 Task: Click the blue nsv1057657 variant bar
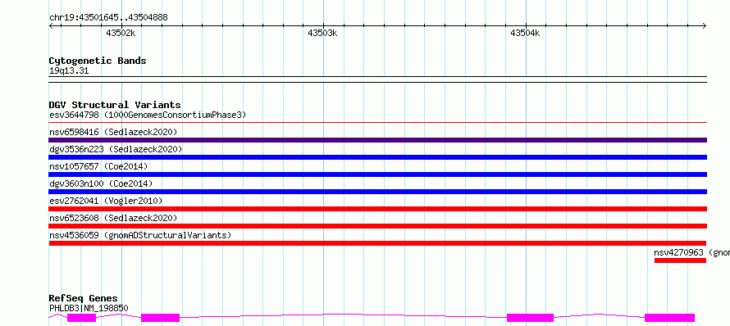(x=378, y=174)
